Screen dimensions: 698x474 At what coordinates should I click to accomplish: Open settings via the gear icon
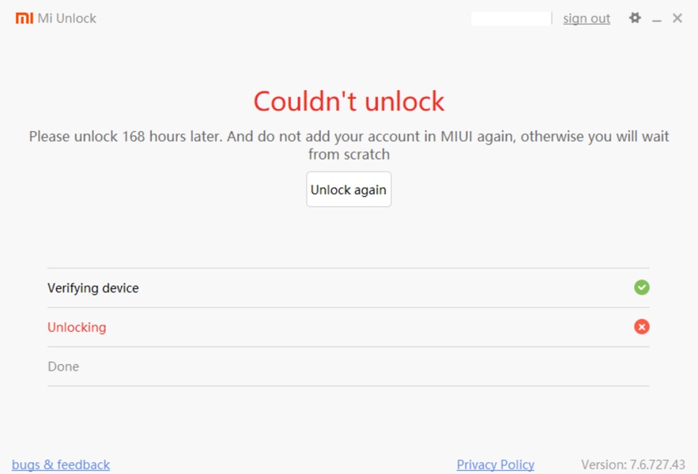[x=635, y=17]
